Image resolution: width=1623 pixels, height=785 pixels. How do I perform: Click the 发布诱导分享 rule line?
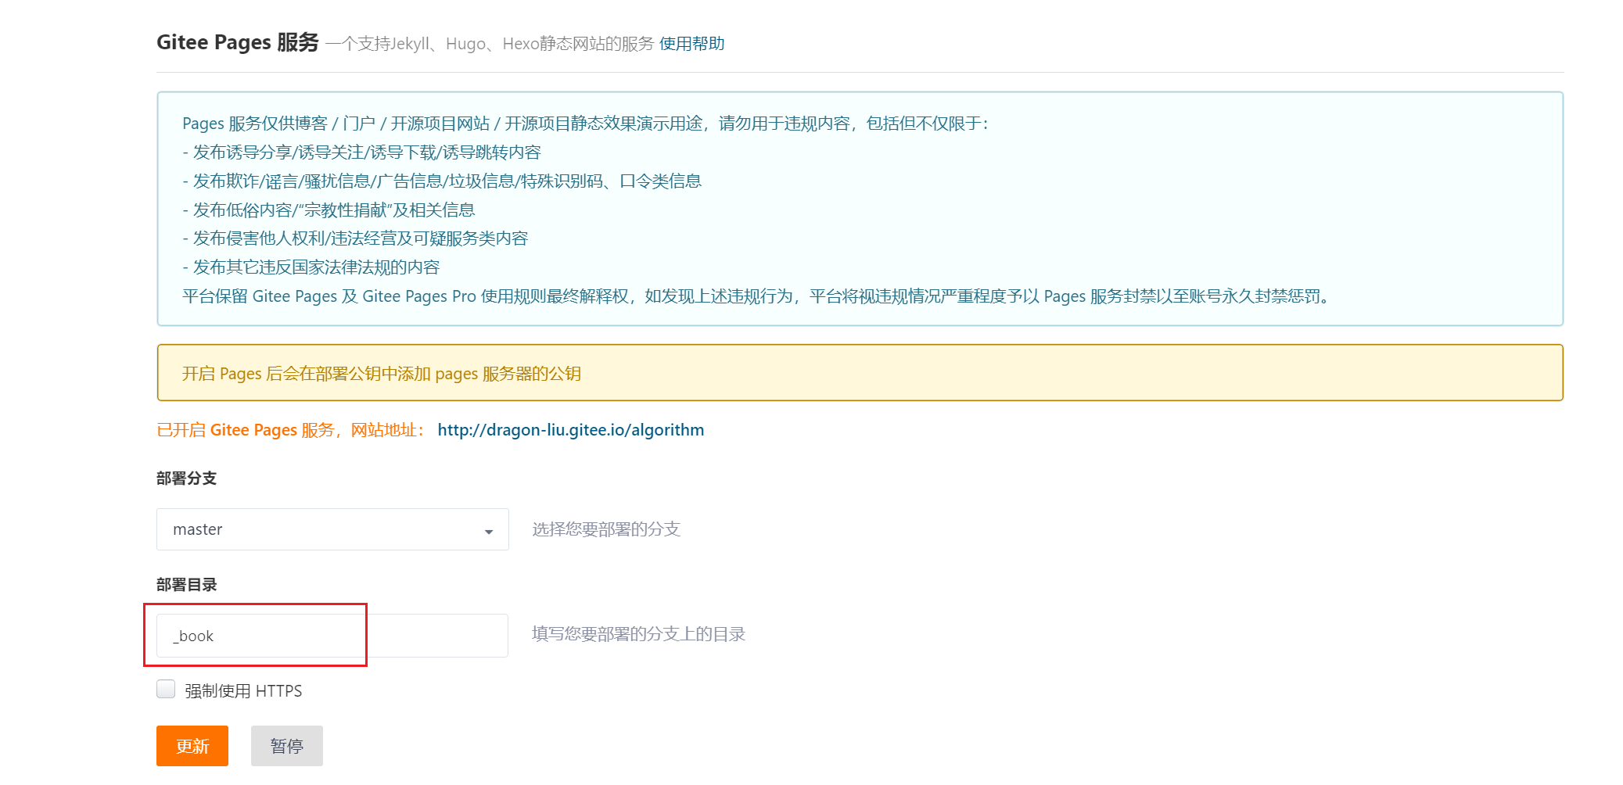[x=361, y=152]
